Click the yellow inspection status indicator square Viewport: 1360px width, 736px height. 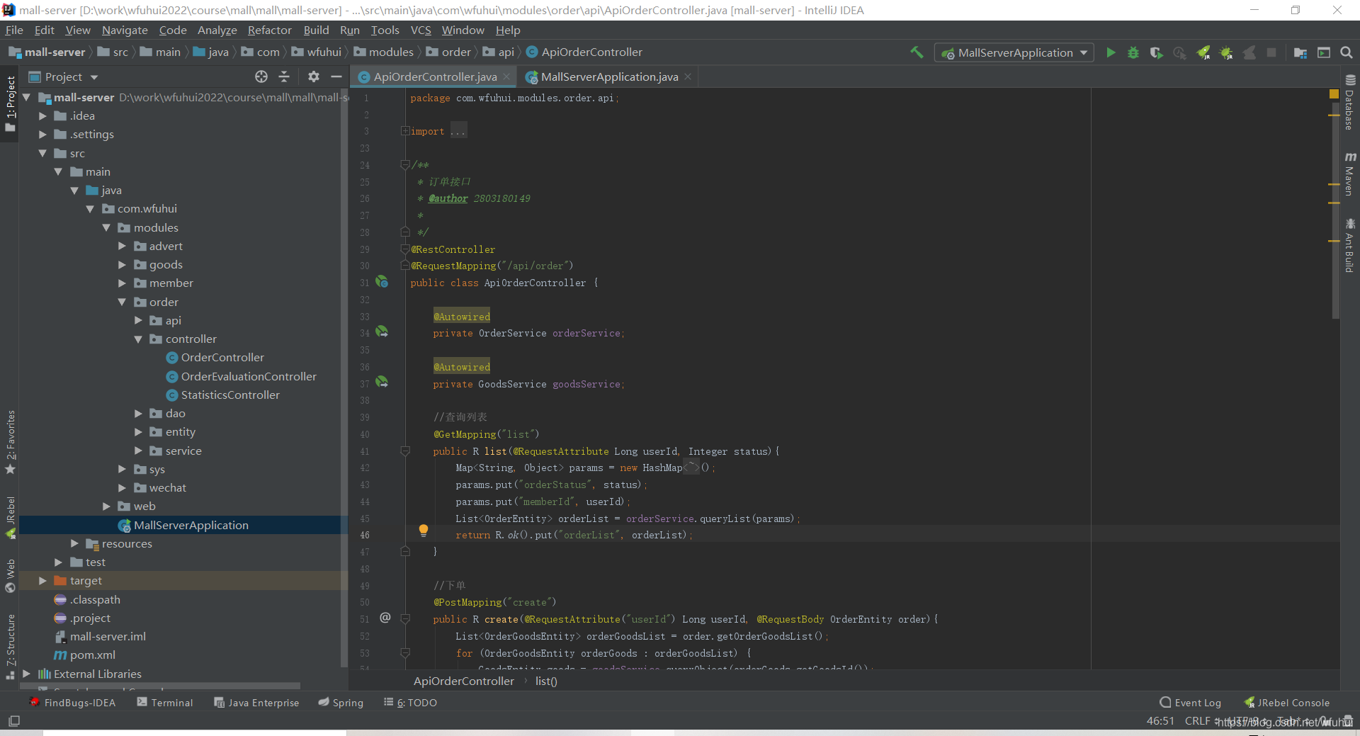coord(1334,94)
